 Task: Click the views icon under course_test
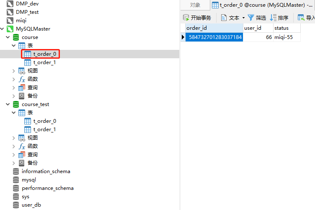[22, 138]
